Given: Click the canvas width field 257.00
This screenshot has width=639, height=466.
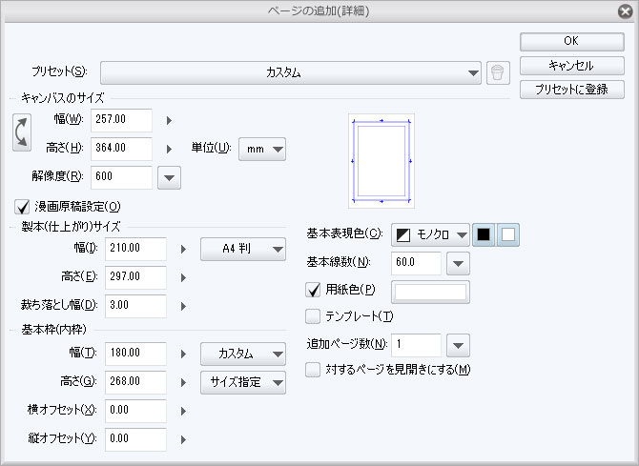Looking at the screenshot, I should [121, 120].
